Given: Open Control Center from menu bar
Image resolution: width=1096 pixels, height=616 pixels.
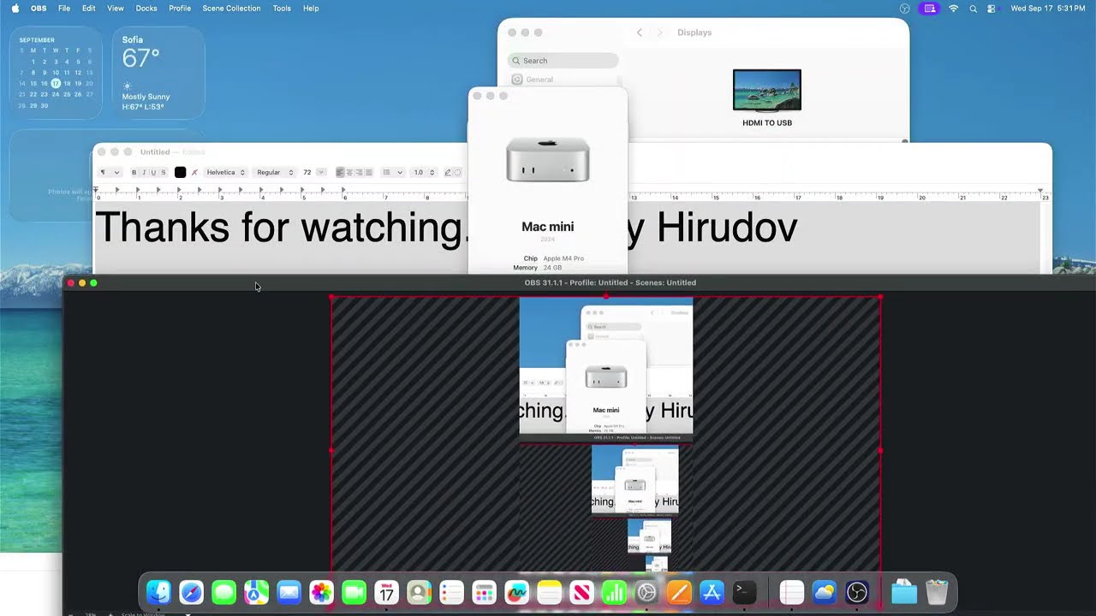Looking at the screenshot, I should [x=992, y=9].
